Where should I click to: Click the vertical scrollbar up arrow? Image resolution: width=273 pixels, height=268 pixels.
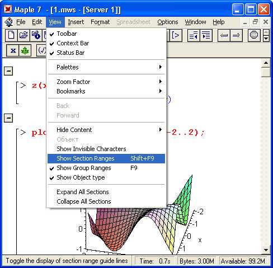click(266, 63)
